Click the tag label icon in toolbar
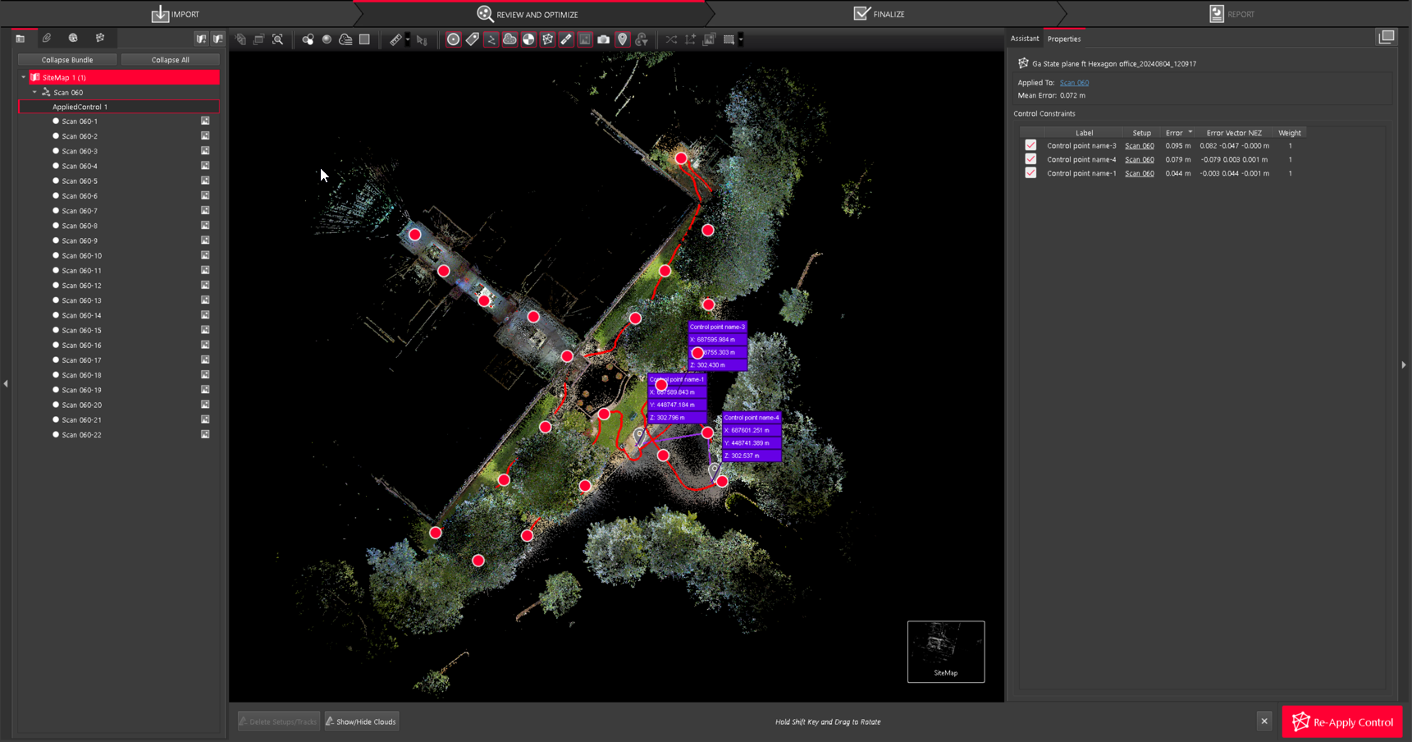 (x=473, y=39)
